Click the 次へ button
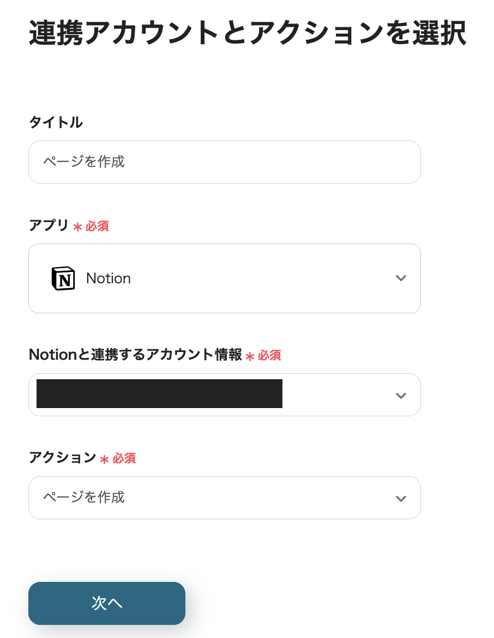This screenshot has height=638, width=494. point(107,603)
